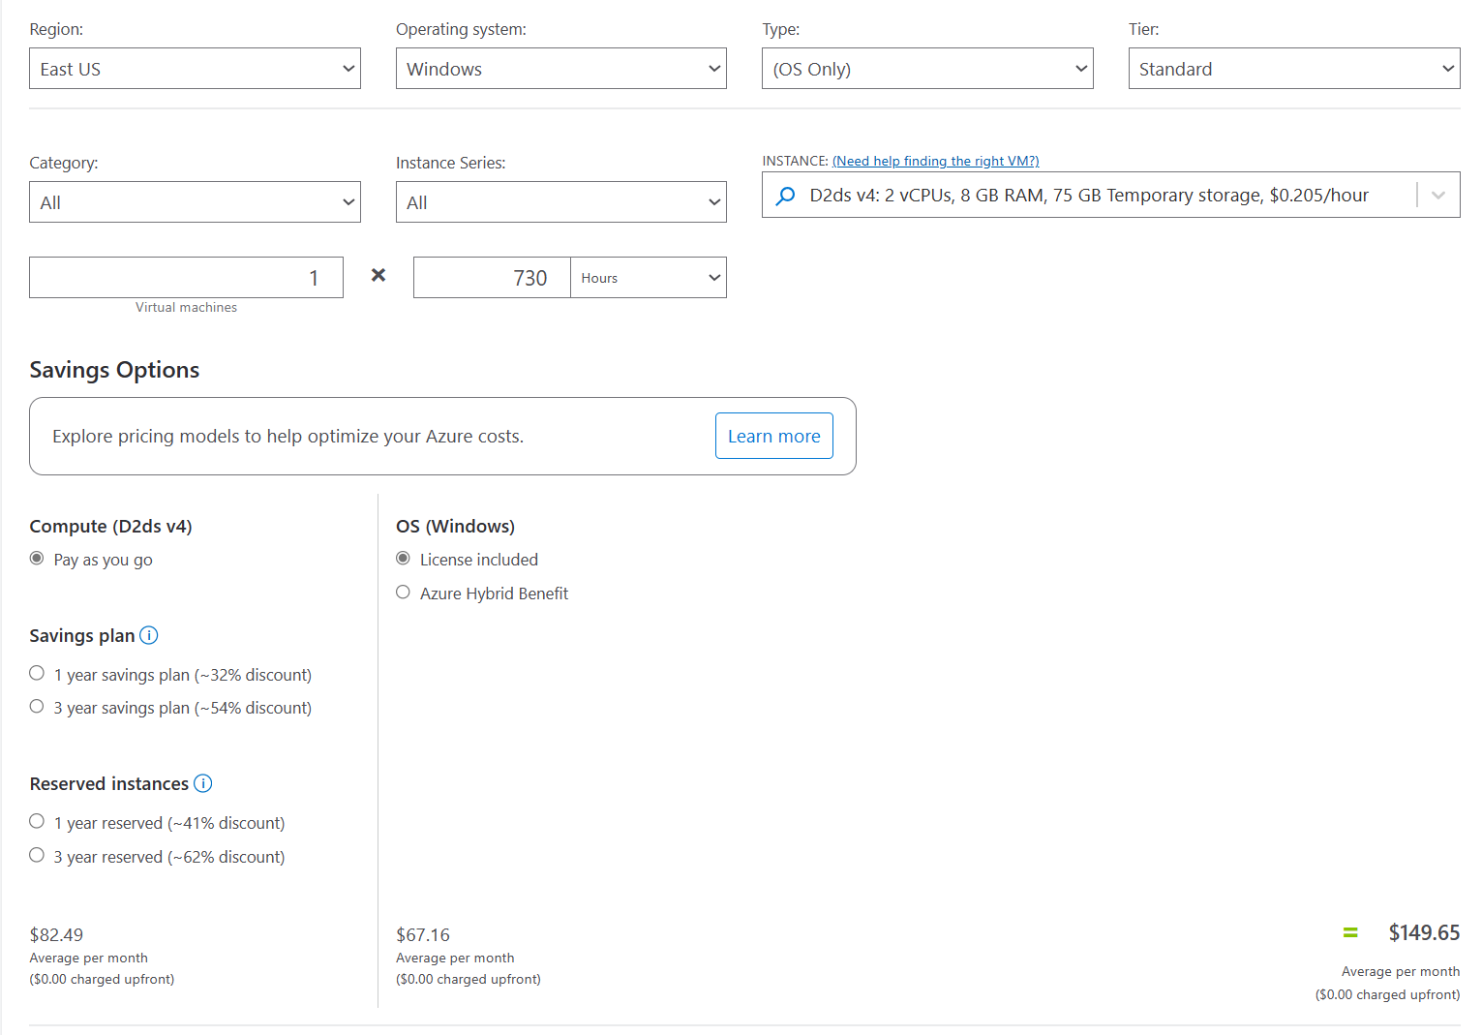Click the Compute (D2ds v4) heading
The width and height of the screenshot is (1482, 1035).
pyautogui.click(x=110, y=526)
